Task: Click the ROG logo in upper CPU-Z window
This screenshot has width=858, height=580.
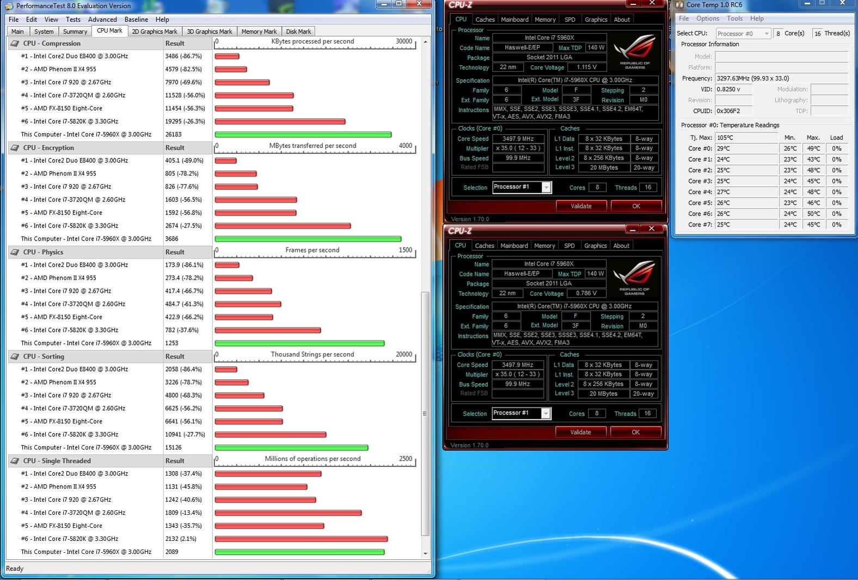Action: [635, 52]
